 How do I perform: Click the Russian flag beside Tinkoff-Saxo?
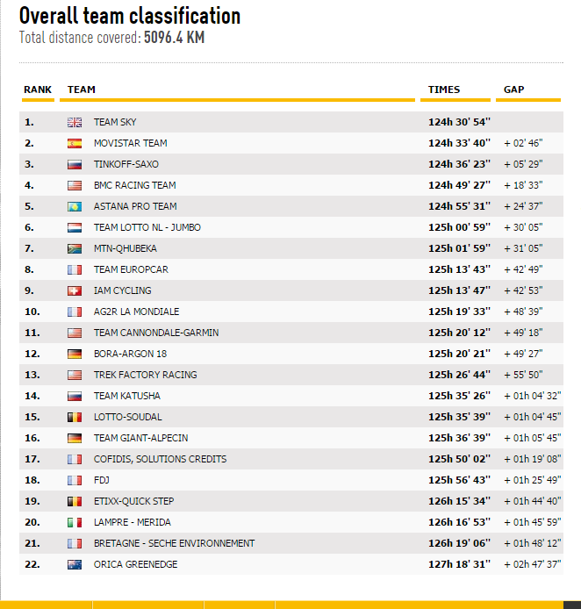click(75, 164)
